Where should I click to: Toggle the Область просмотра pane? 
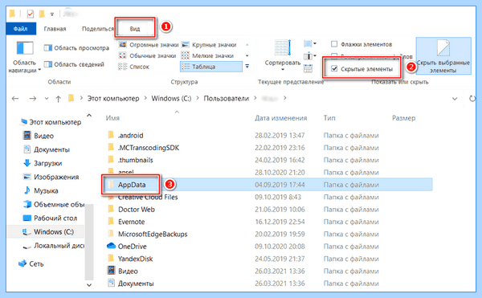coord(76,48)
